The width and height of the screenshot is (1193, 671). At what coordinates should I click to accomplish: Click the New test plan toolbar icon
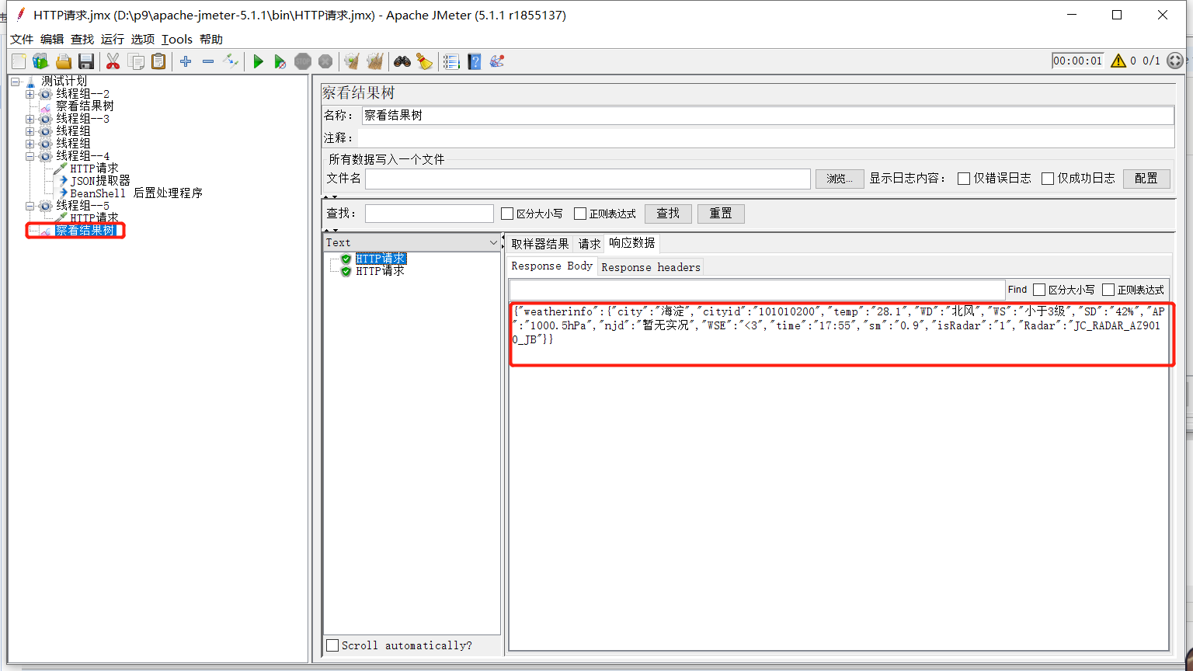pyautogui.click(x=19, y=61)
